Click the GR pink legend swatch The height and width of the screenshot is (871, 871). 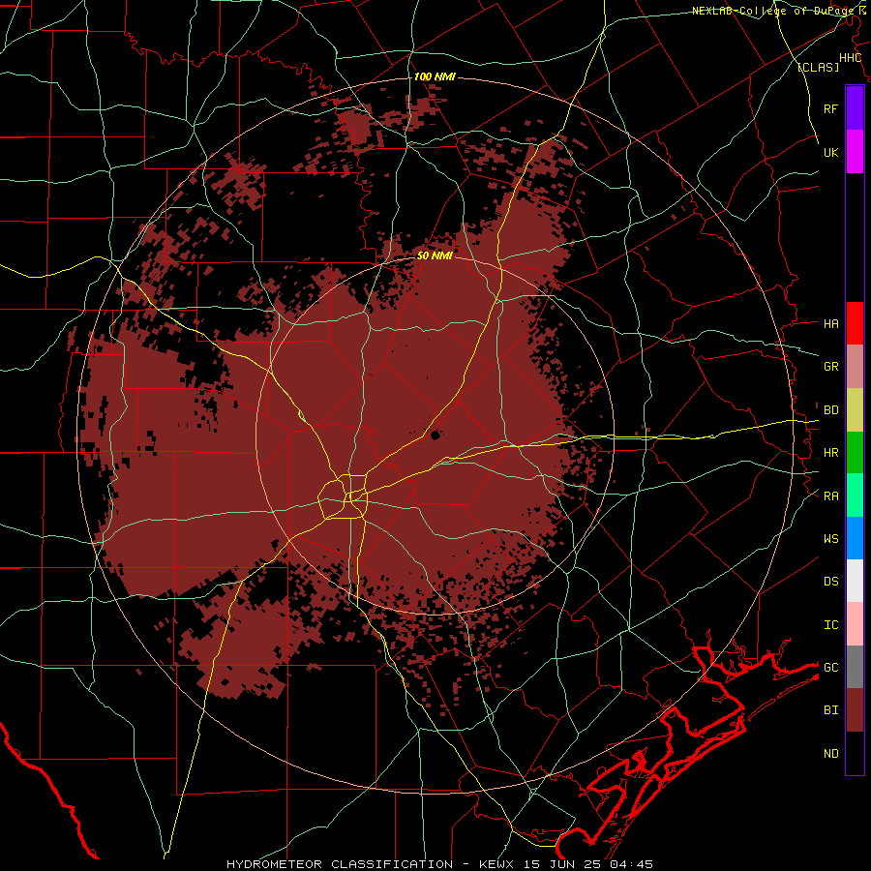[855, 367]
